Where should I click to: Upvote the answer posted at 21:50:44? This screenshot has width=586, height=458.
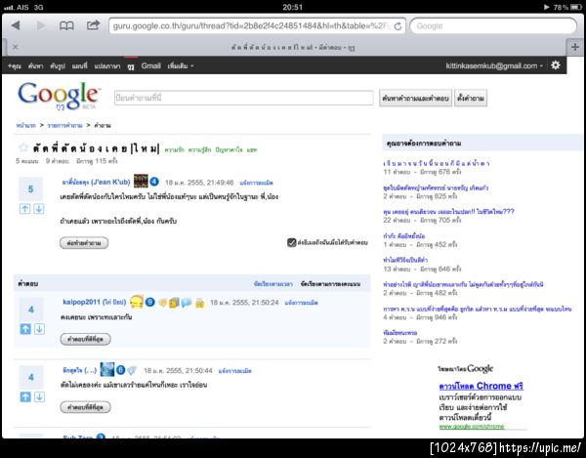tap(25, 396)
